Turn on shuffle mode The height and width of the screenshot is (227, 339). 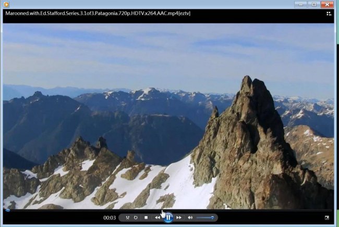pyautogui.click(x=128, y=218)
